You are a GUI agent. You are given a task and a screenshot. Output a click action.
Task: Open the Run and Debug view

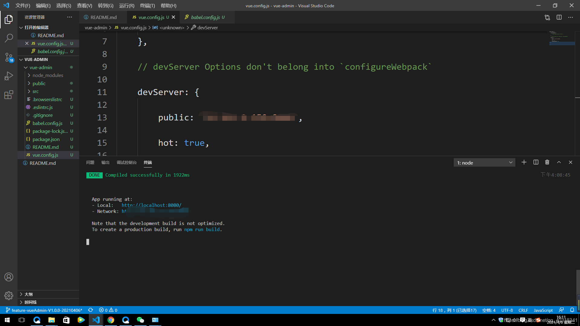click(x=9, y=76)
